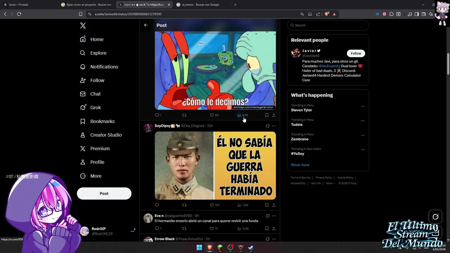Image resolution: width=450 pixels, height=253 pixels.
Task: Open the browser extensions puzzle icon
Action: pyautogui.click(x=391, y=14)
